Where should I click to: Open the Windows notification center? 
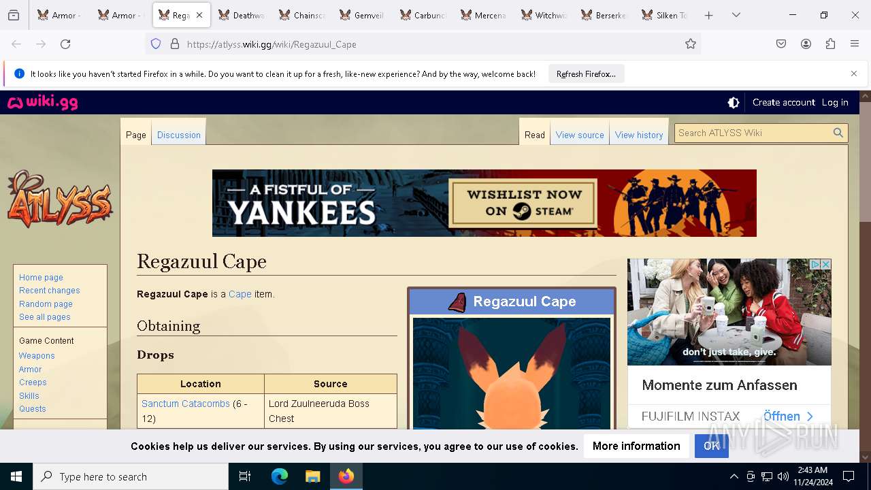point(849,476)
